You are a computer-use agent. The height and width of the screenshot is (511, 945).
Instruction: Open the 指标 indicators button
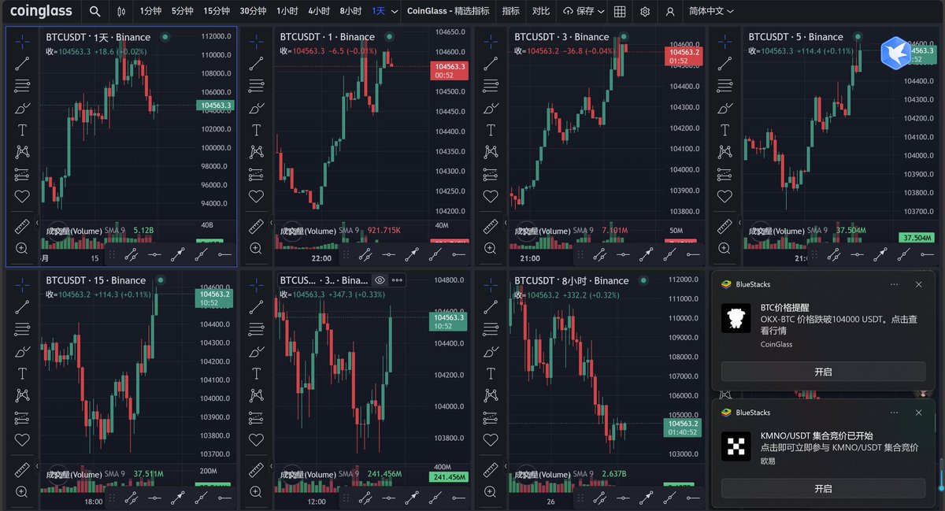pyautogui.click(x=511, y=12)
